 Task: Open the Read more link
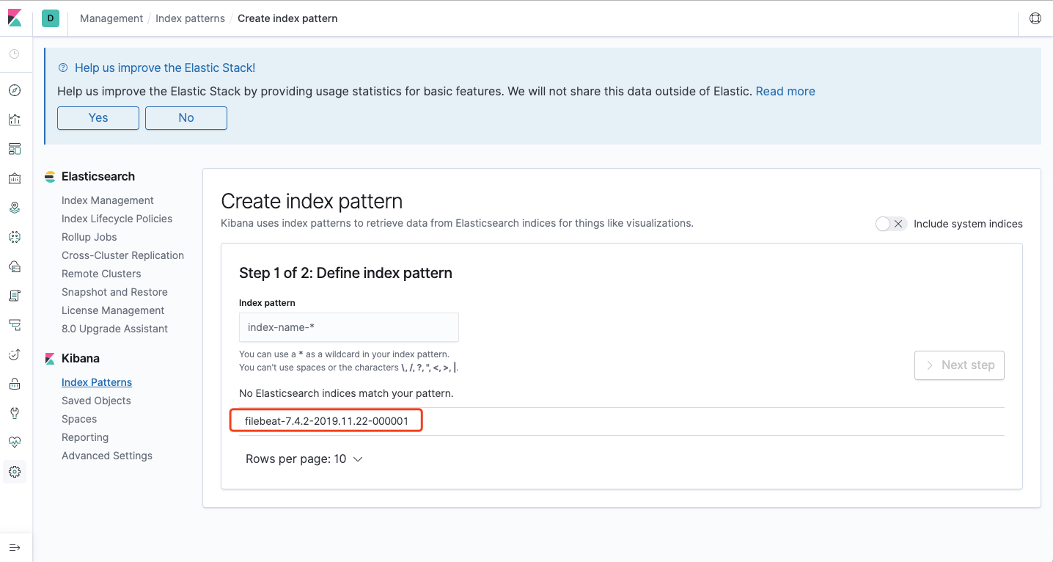785,91
